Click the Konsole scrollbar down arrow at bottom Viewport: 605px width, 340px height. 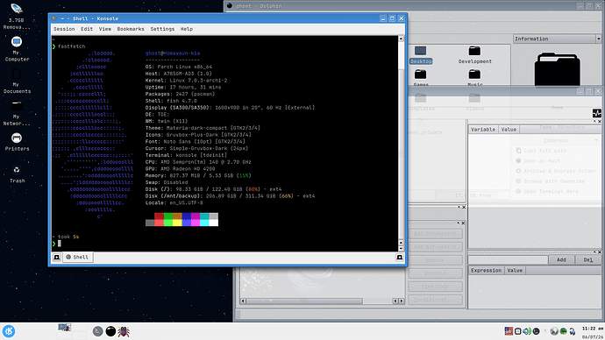401,248
